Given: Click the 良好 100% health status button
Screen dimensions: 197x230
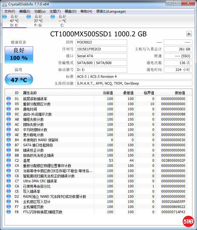Looking at the screenshot, I should (x=19, y=55).
